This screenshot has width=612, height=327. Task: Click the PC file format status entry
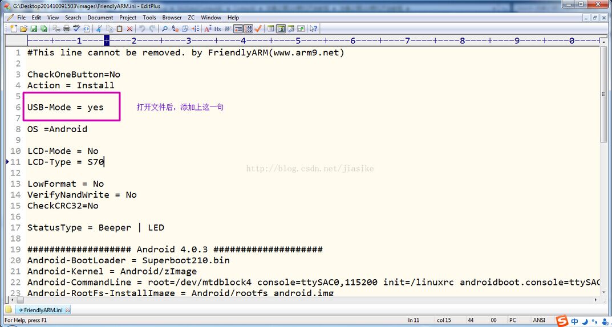coord(513,320)
